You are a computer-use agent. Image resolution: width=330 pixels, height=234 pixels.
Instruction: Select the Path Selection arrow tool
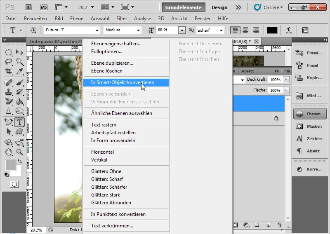9,131
